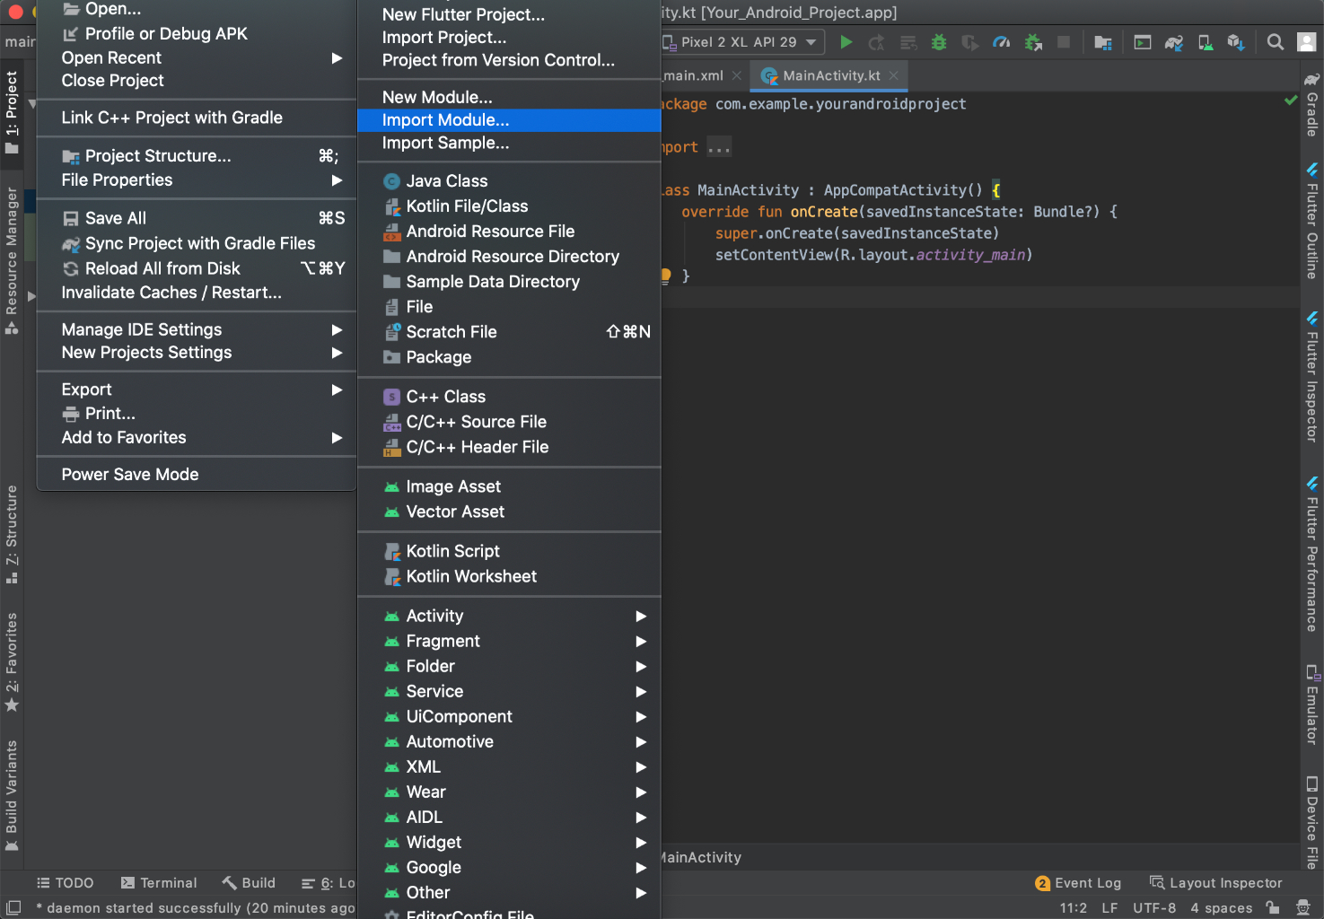Sync project with Gradle elephant toolbar icon
The image size is (1324, 919).
(x=1174, y=42)
